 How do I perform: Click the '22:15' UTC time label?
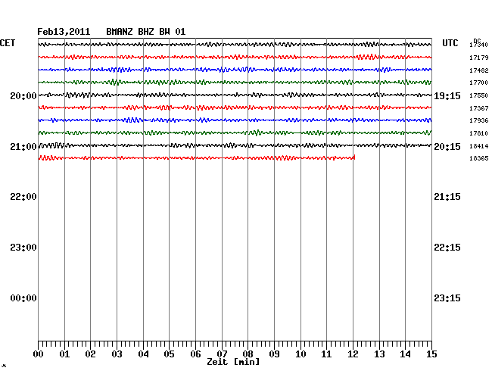[x=447, y=248]
